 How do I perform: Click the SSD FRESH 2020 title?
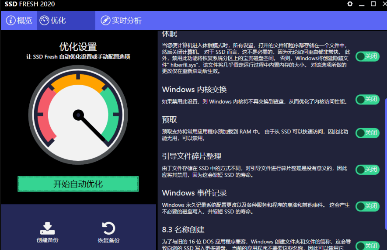[x=30, y=4]
